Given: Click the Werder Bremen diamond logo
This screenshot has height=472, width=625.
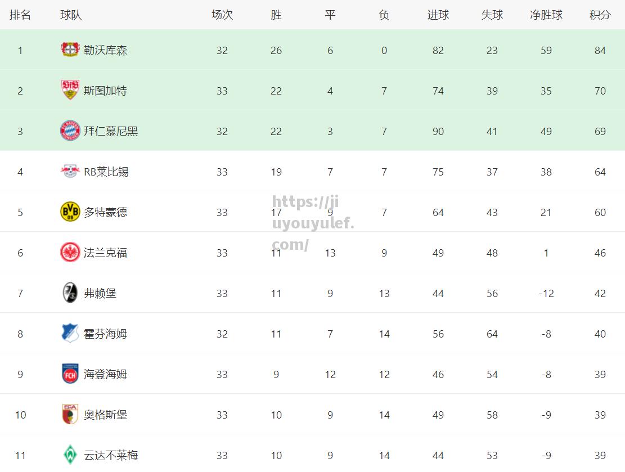Looking at the screenshot, I should [70, 455].
